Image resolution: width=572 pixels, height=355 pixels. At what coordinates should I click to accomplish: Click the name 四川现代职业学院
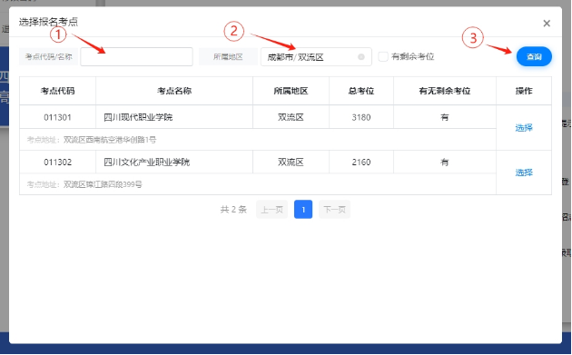(x=138, y=117)
